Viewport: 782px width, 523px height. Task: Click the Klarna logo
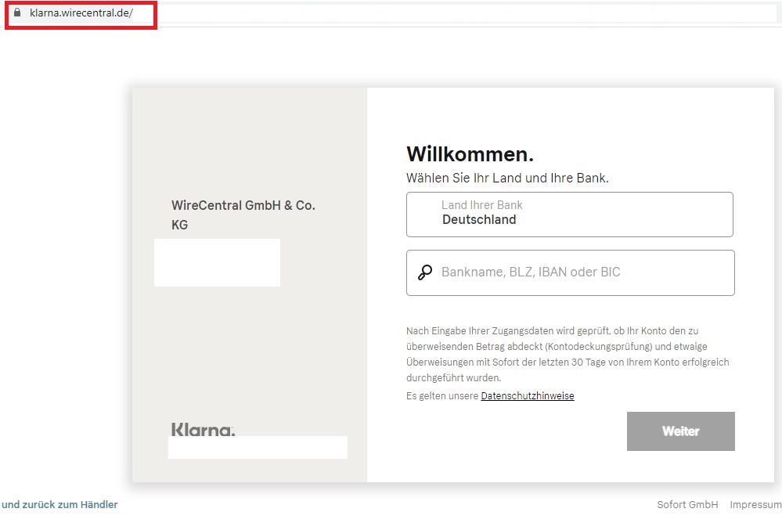tap(203, 429)
